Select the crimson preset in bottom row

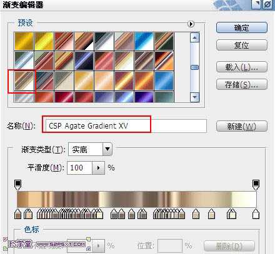[64, 97]
